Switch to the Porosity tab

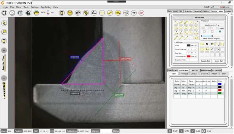[x=214, y=11]
